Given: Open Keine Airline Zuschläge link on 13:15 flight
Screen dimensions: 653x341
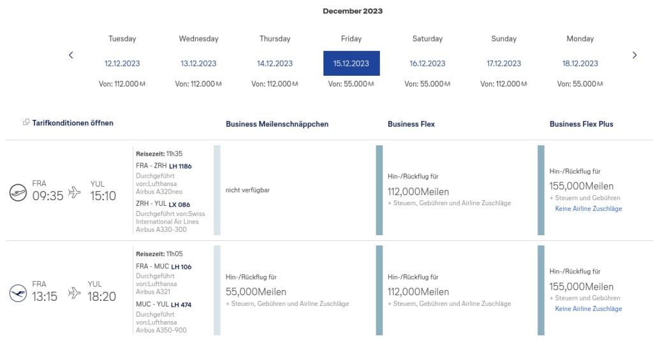Looking at the screenshot, I should coord(588,308).
